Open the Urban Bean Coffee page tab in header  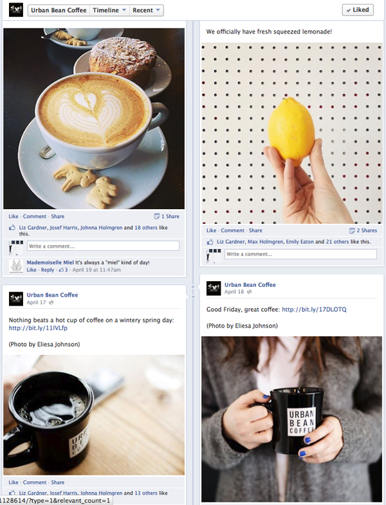(x=59, y=10)
